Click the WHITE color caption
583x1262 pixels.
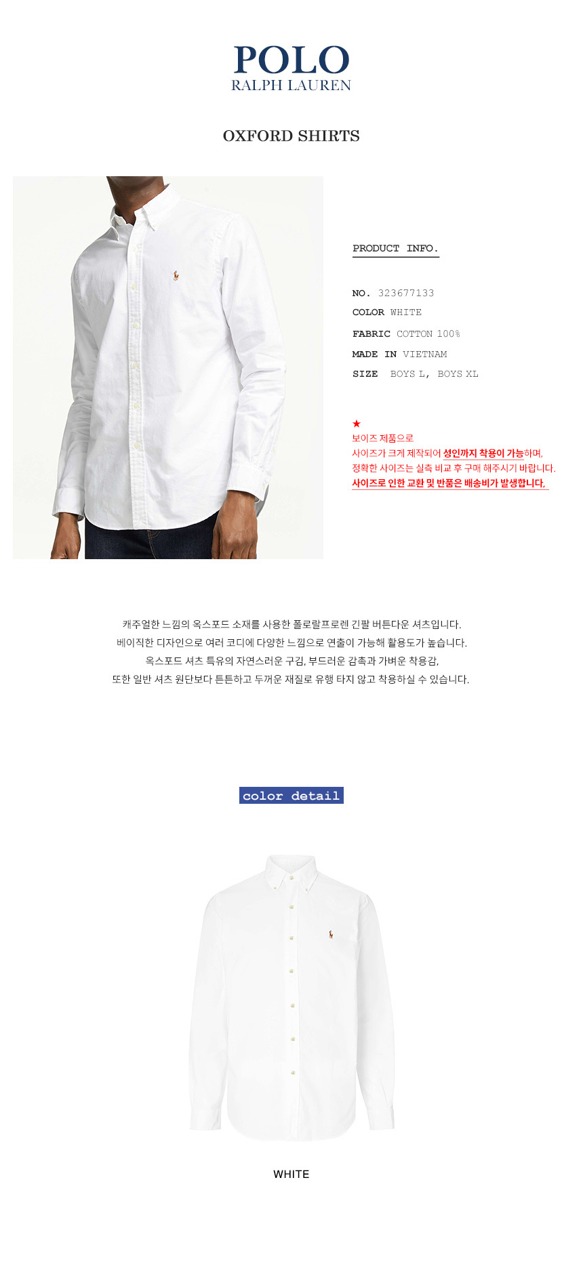[291, 1174]
